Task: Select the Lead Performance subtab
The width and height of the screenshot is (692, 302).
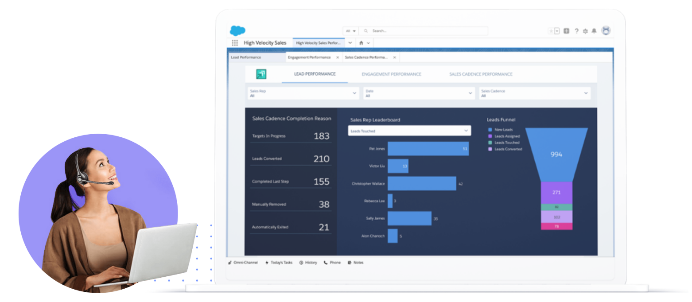Action: [x=257, y=57]
